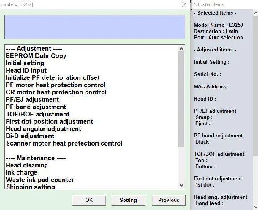Image resolution: width=258 pixels, height=210 pixels.
Task: Close the model L3250 dialog
Action: click(184, 4)
